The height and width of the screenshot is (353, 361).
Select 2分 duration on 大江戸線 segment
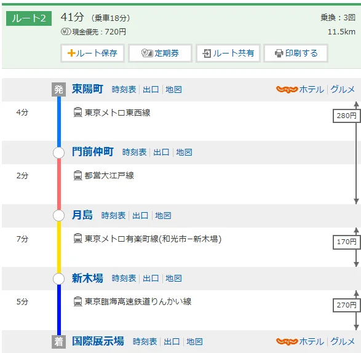pyautogui.click(x=22, y=176)
